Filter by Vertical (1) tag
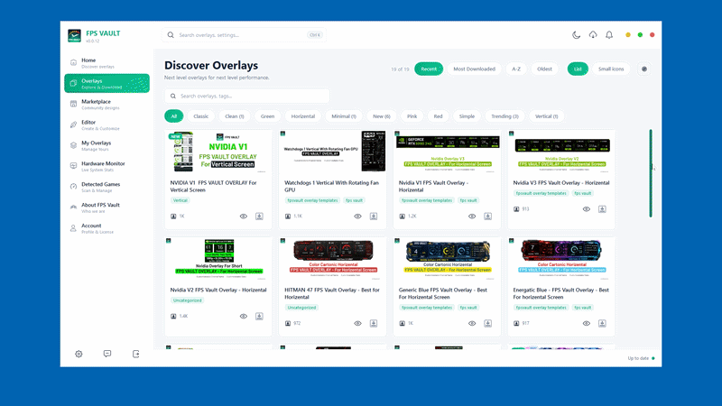This screenshot has width=722, height=406. (547, 116)
